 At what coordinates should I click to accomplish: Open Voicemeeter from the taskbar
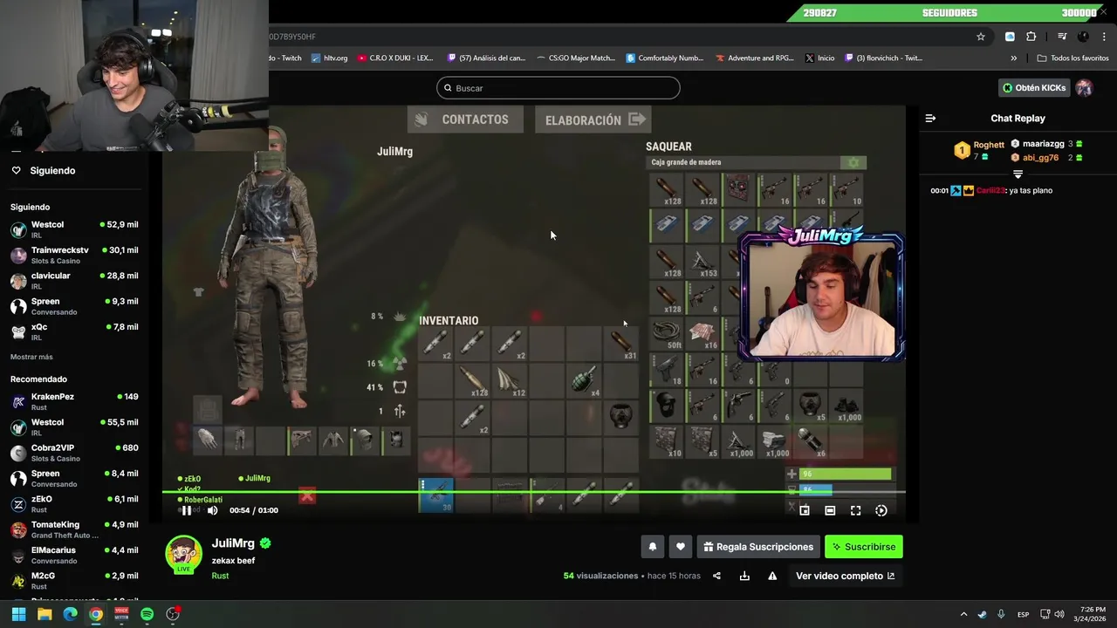pos(121,614)
